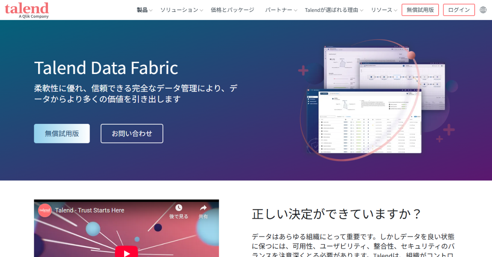Open the globe language selector

click(483, 10)
